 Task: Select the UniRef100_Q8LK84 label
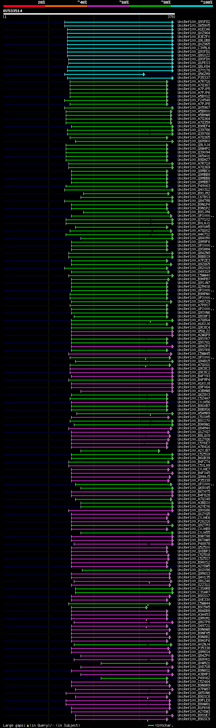[x=194, y=67]
